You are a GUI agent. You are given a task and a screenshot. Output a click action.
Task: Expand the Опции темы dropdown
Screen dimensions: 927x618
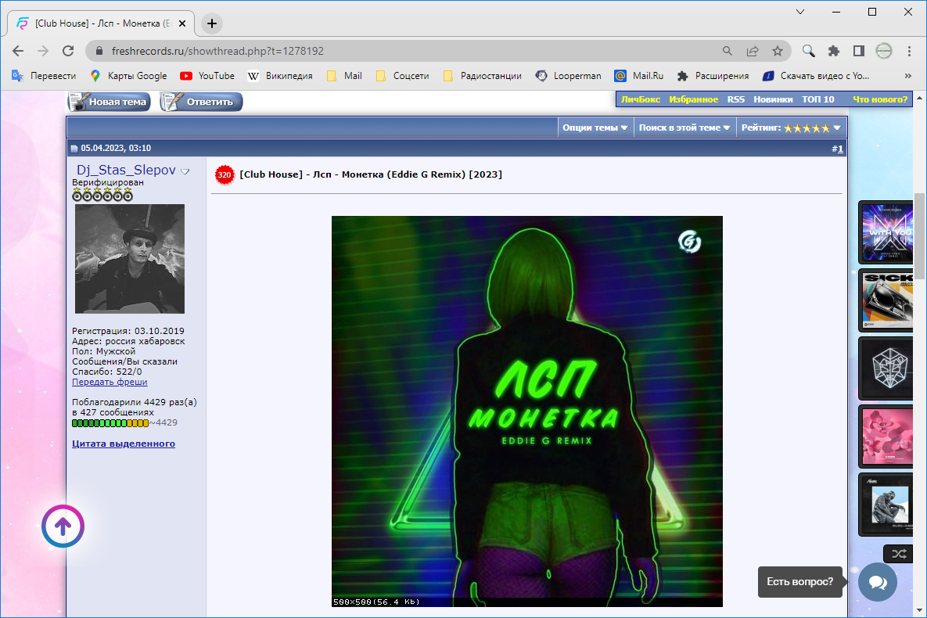click(595, 128)
